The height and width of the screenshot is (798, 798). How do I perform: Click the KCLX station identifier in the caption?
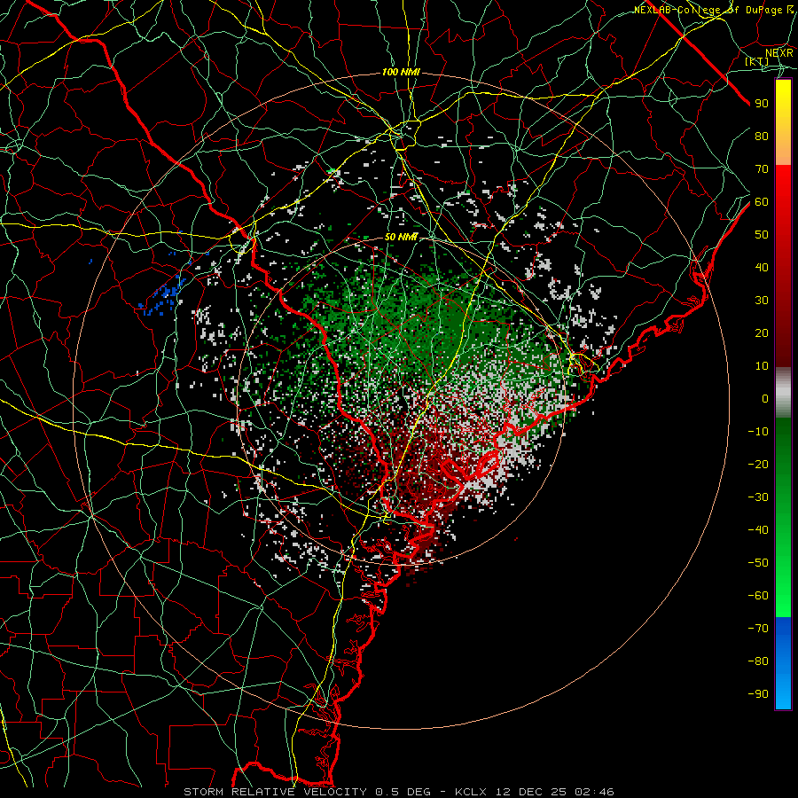coord(471,792)
